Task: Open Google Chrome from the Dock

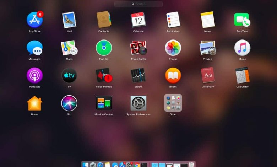Action: click(137, 165)
